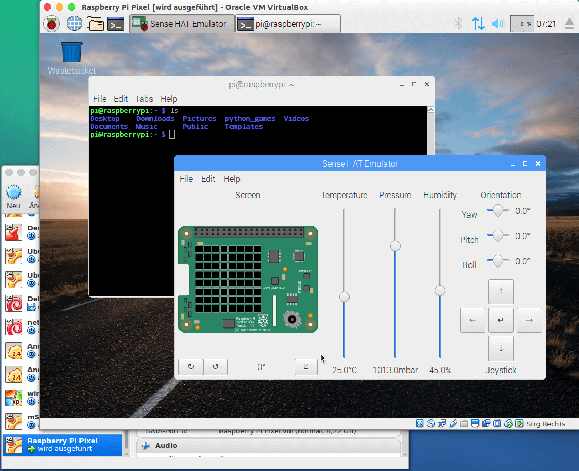Click the Yaw orientation slider handle
The image size is (579, 471).
tap(498, 211)
